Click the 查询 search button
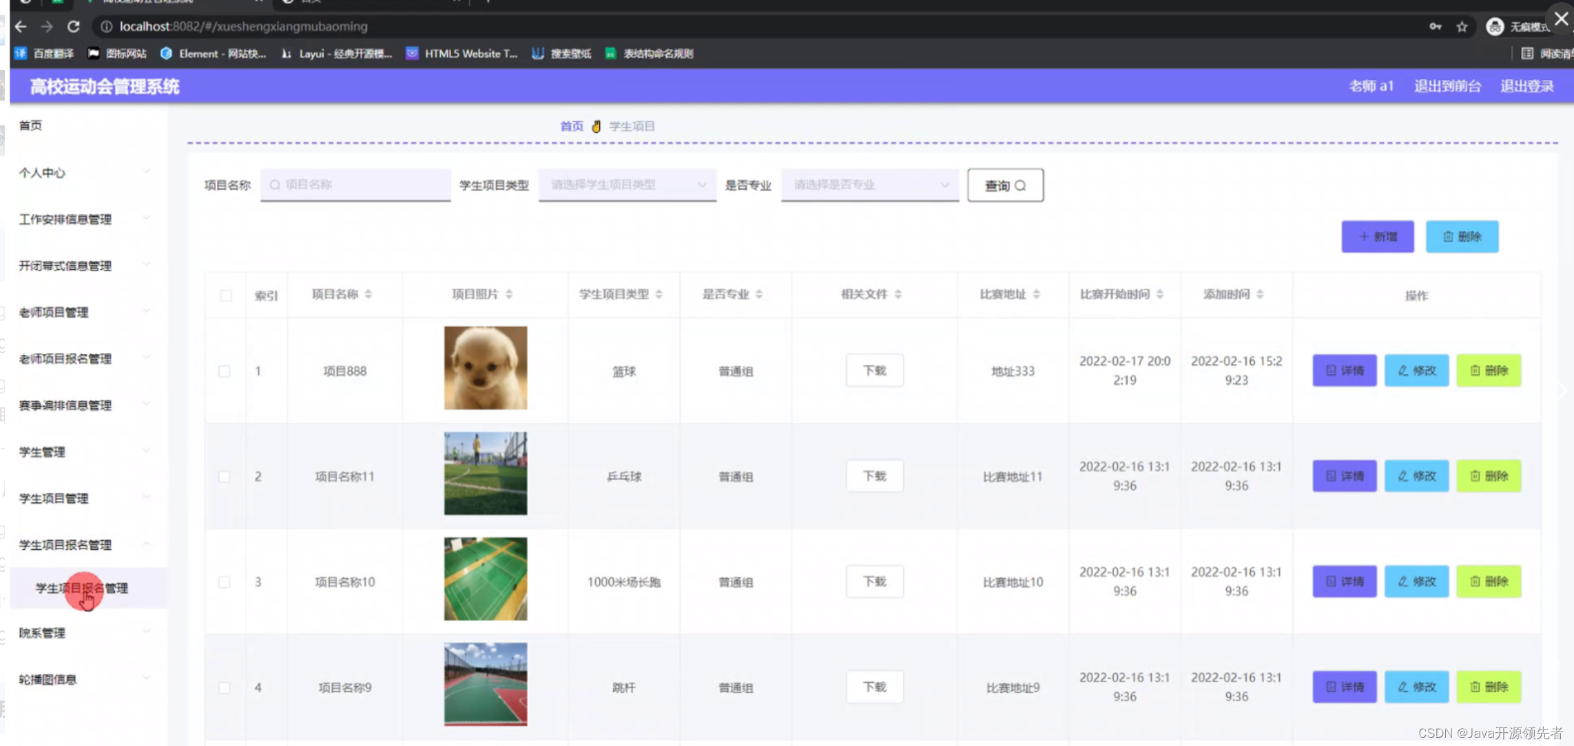 [1005, 184]
